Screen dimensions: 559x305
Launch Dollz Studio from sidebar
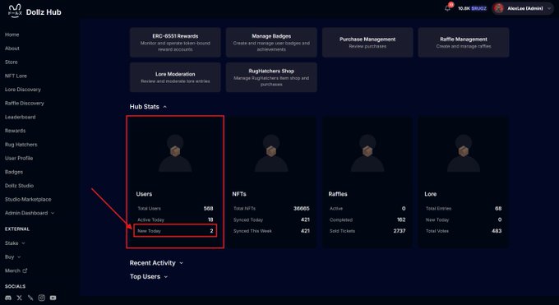(19, 186)
